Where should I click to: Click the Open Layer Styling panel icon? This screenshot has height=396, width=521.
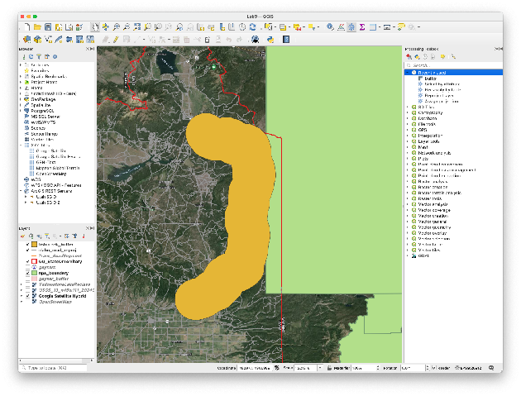(x=23, y=236)
